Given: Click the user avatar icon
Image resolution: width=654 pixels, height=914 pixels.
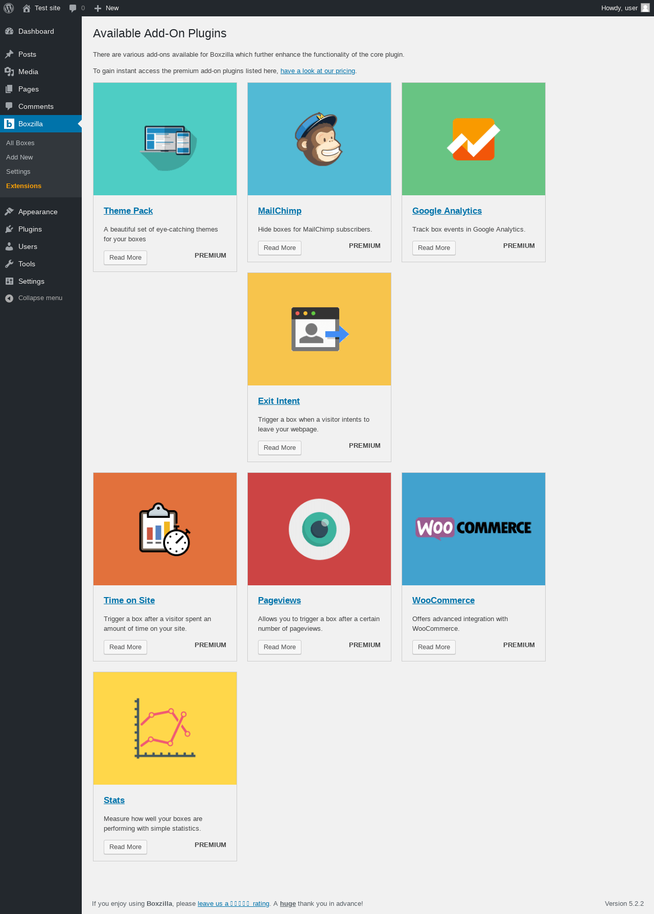Looking at the screenshot, I should [x=645, y=8].
